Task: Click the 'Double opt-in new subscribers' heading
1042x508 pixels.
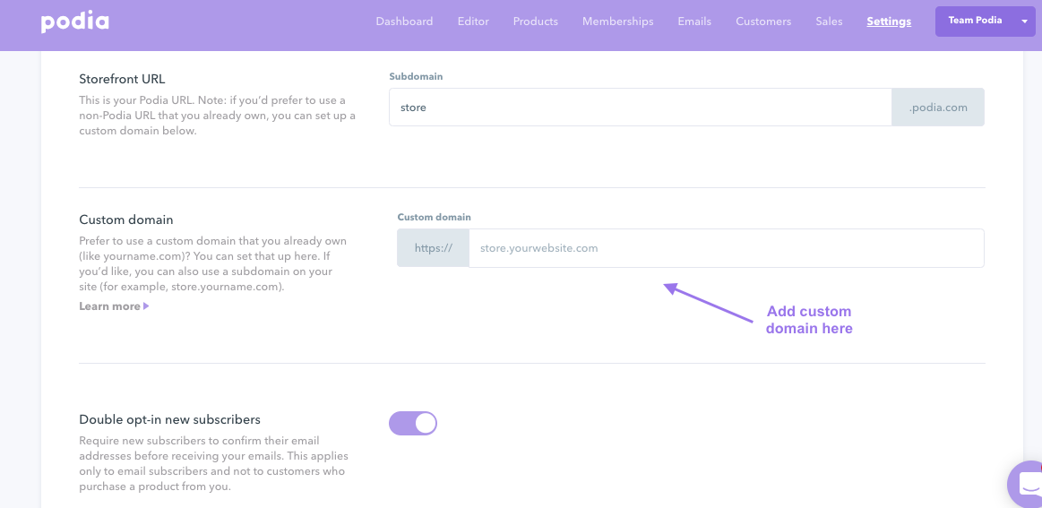Action: [169, 419]
